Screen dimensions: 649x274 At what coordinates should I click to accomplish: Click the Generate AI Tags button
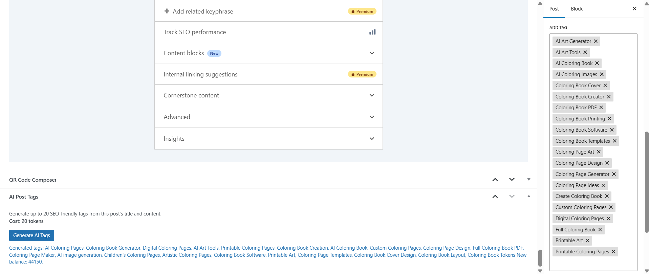[x=31, y=235]
